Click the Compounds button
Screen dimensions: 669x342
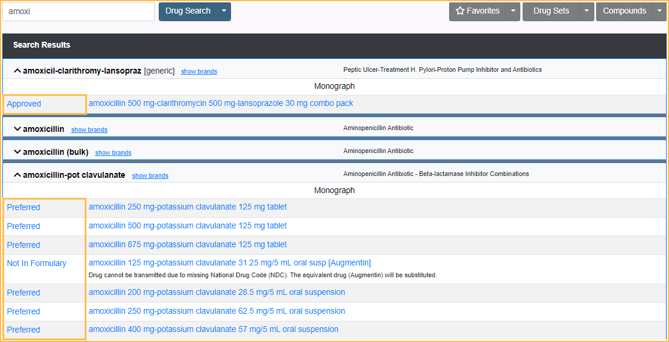(x=624, y=11)
